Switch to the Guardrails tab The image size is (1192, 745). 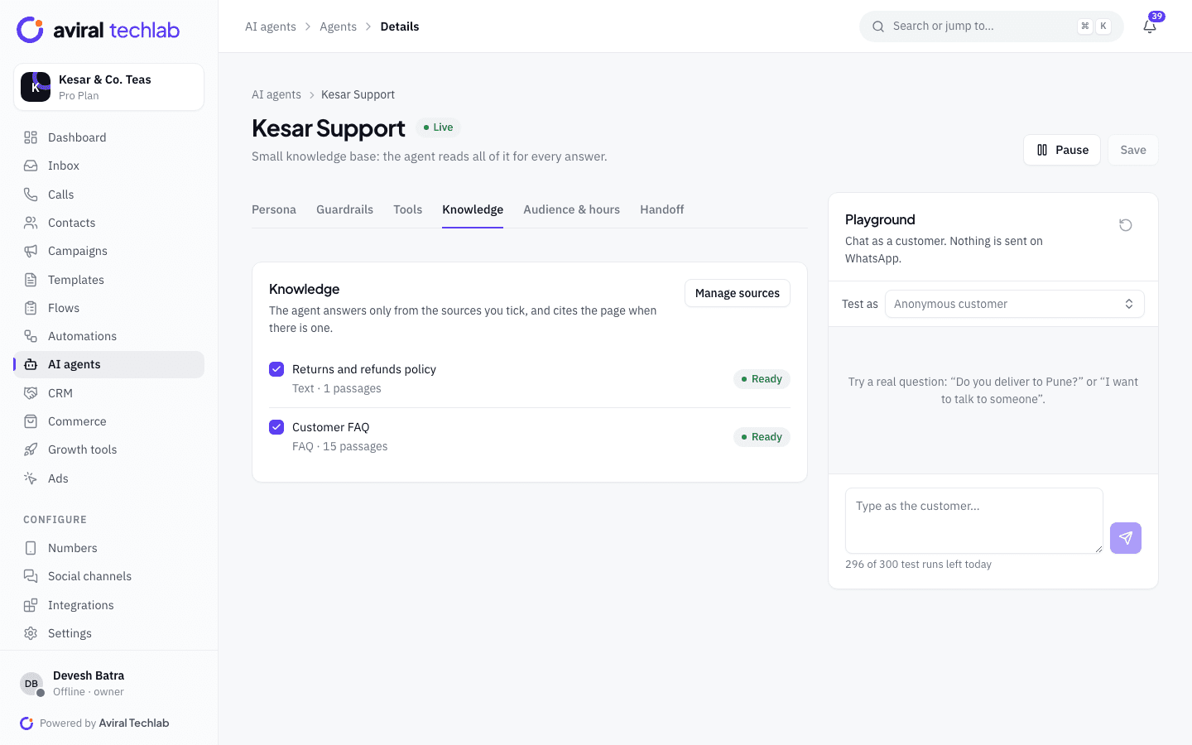tap(344, 209)
